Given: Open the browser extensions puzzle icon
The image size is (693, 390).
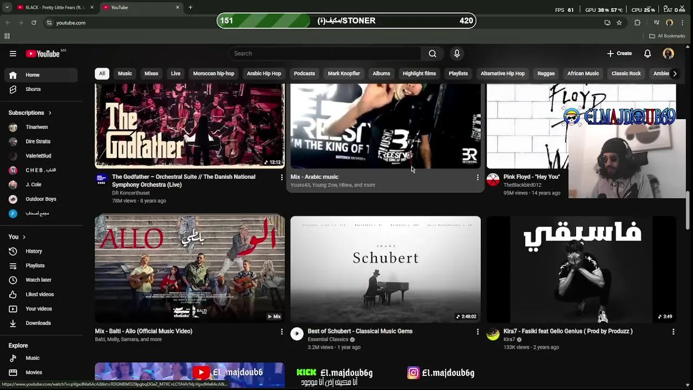Looking at the screenshot, I should 637,23.
